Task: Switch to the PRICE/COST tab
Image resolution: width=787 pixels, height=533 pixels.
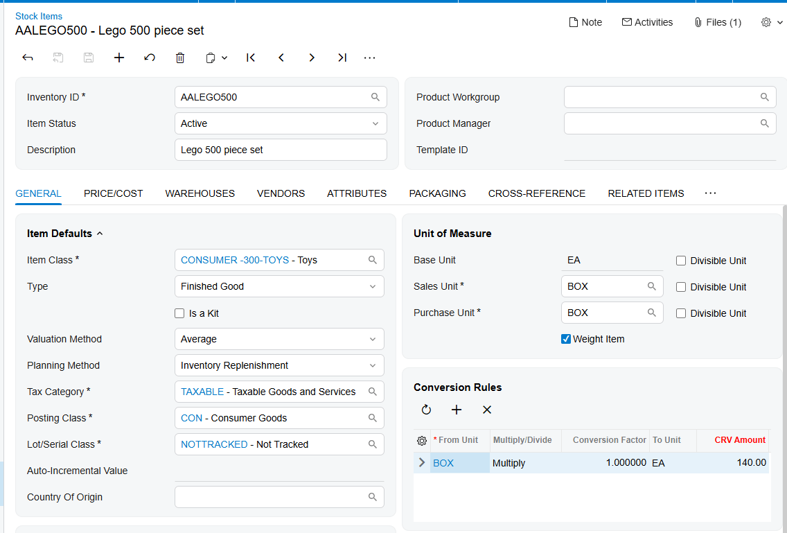Action: (x=114, y=193)
